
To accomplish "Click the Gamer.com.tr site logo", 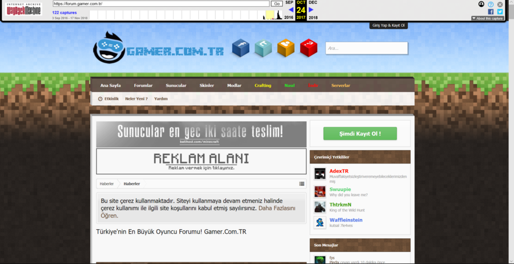I will tap(158, 47).
